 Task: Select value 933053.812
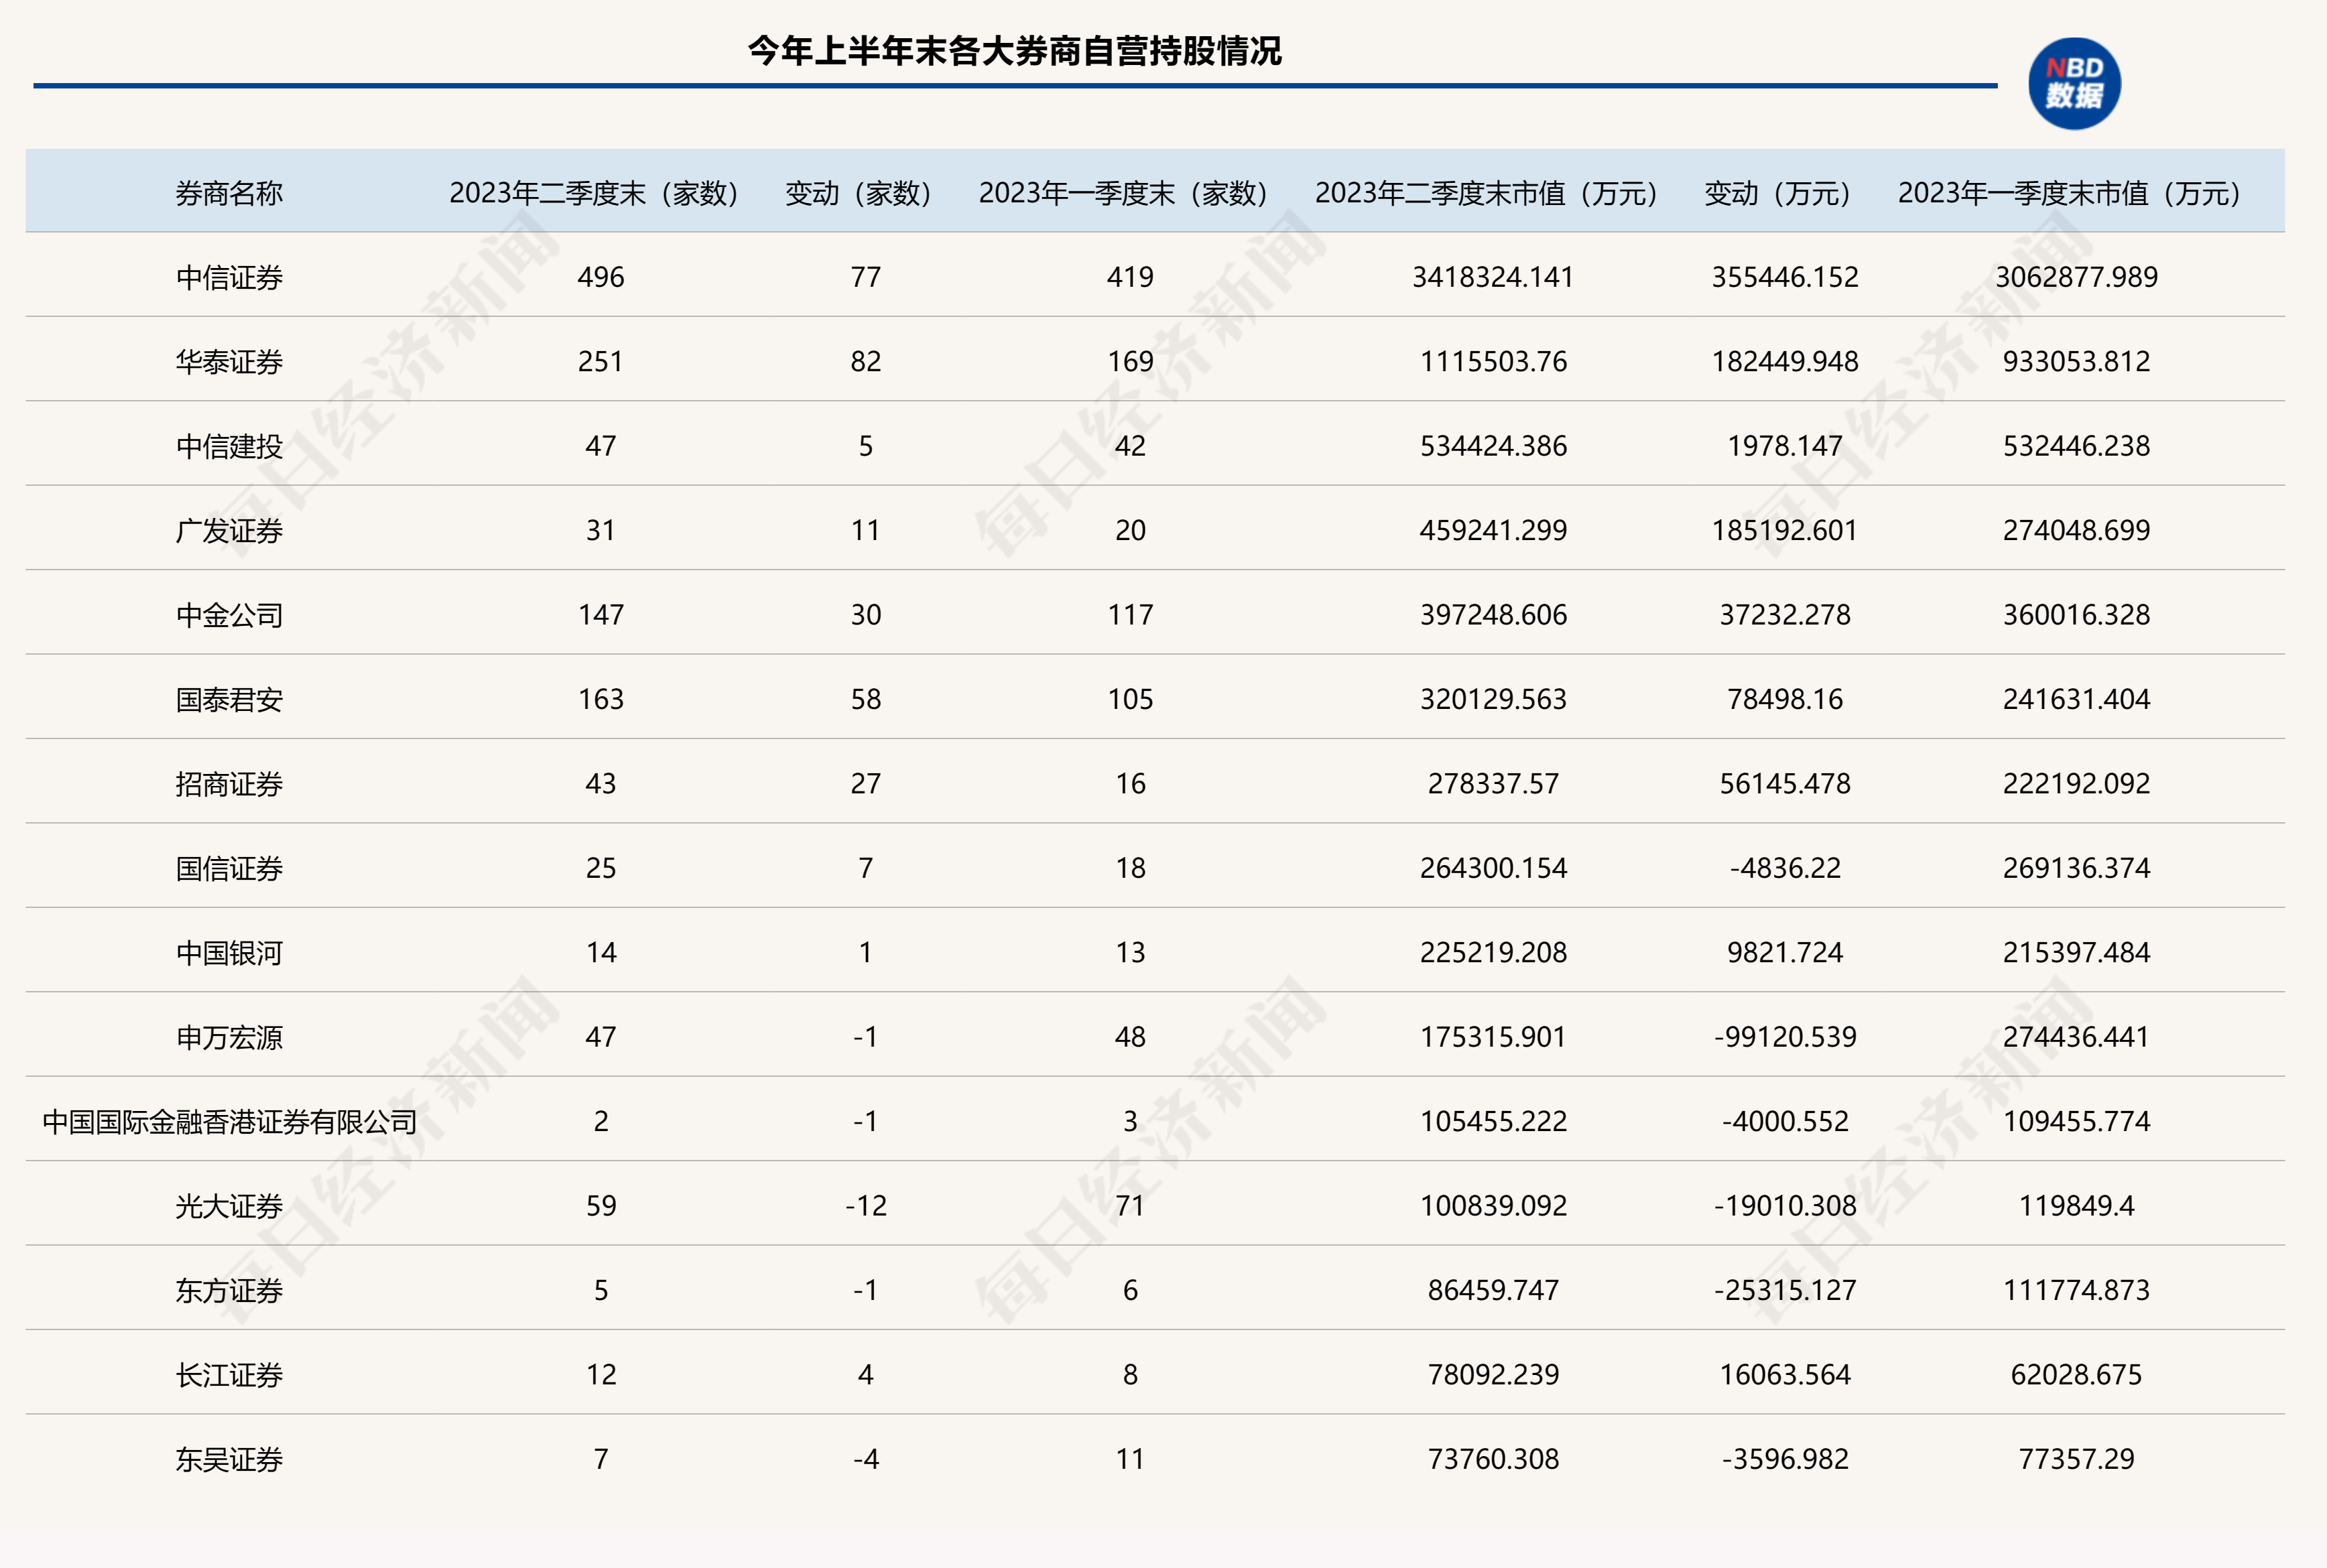coord(2076,362)
